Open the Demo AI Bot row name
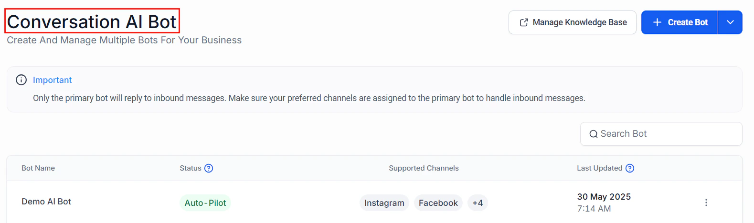Screen dimensions: 754x223 click(x=46, y=202)
